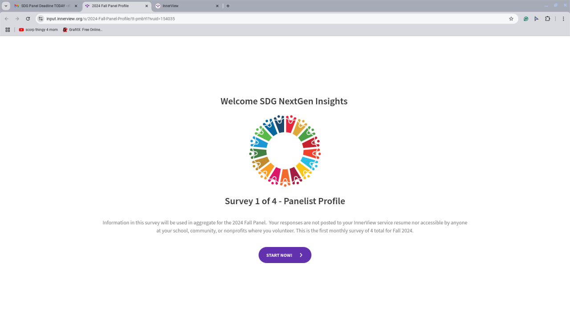Image resolution: width=570 pixels, height=321 pixels.
Task: Open the apps grid in bookmarks bar
Action: tap(8, 30)
